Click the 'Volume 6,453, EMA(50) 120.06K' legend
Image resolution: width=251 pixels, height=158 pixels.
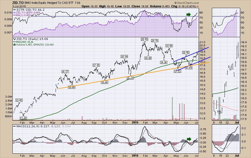coord(34,44)
